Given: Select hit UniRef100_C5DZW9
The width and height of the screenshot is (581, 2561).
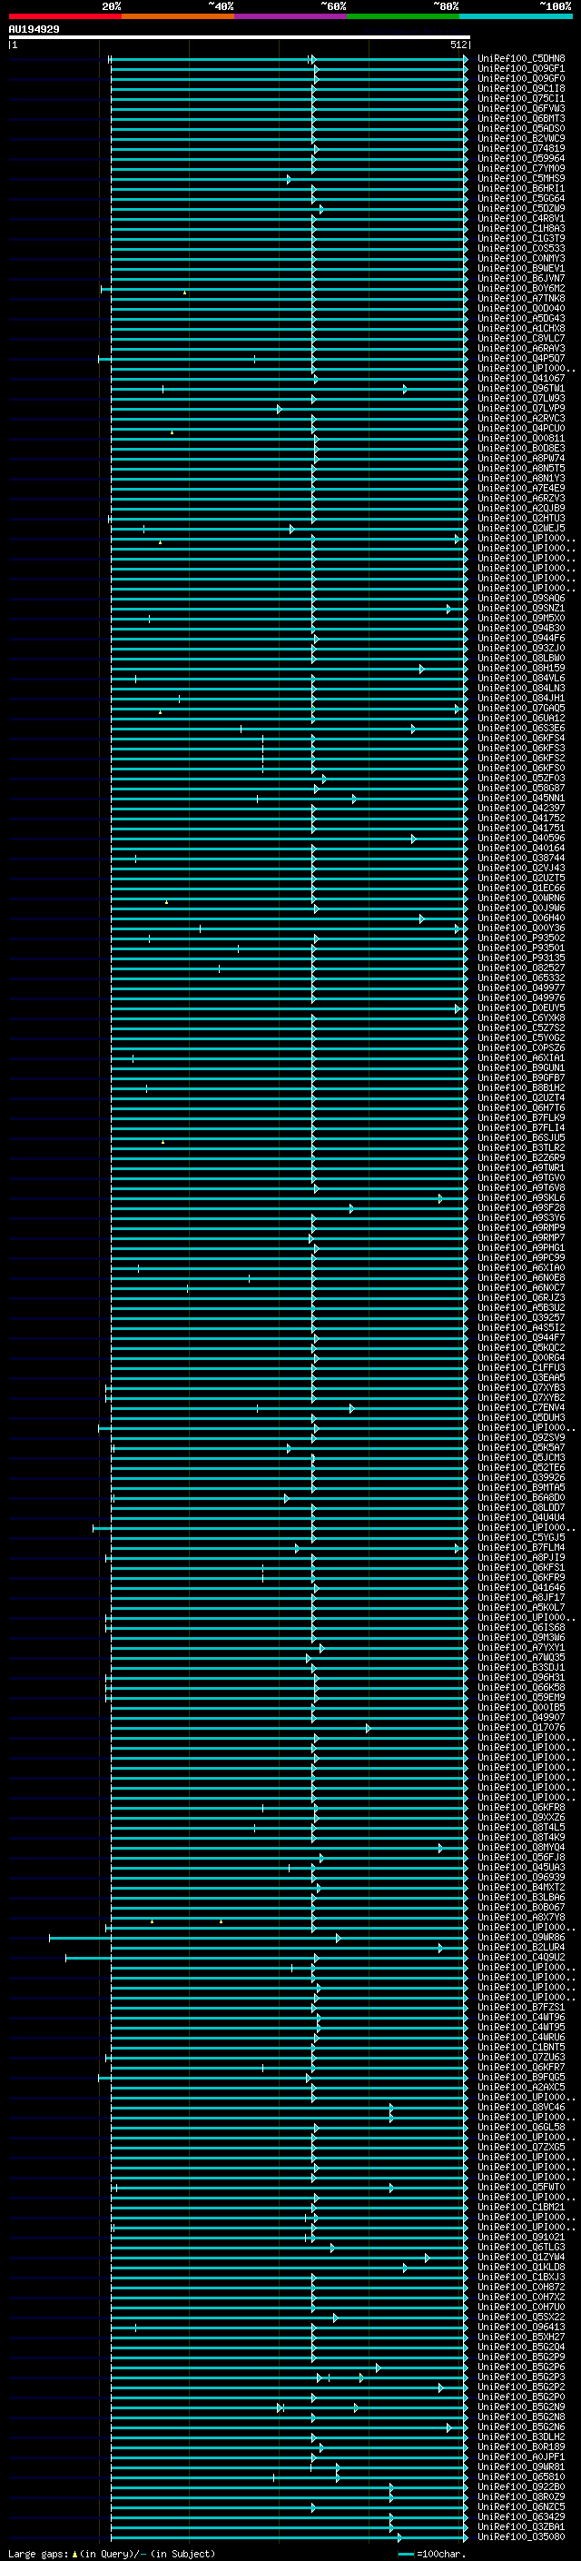Looking at the screenshot, I should pyautogui.click(x=521, y=209).
